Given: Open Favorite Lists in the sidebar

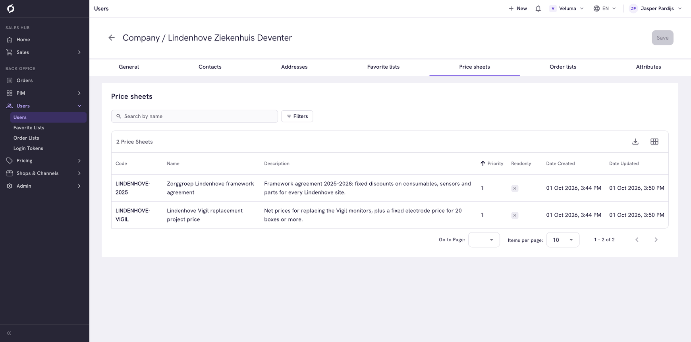Looking at the screenshot, I should (x=29, y=128).
